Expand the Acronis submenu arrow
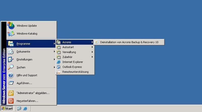Image resolution: width=202 pixels, height=112 pixels. [x=92, y=42]
